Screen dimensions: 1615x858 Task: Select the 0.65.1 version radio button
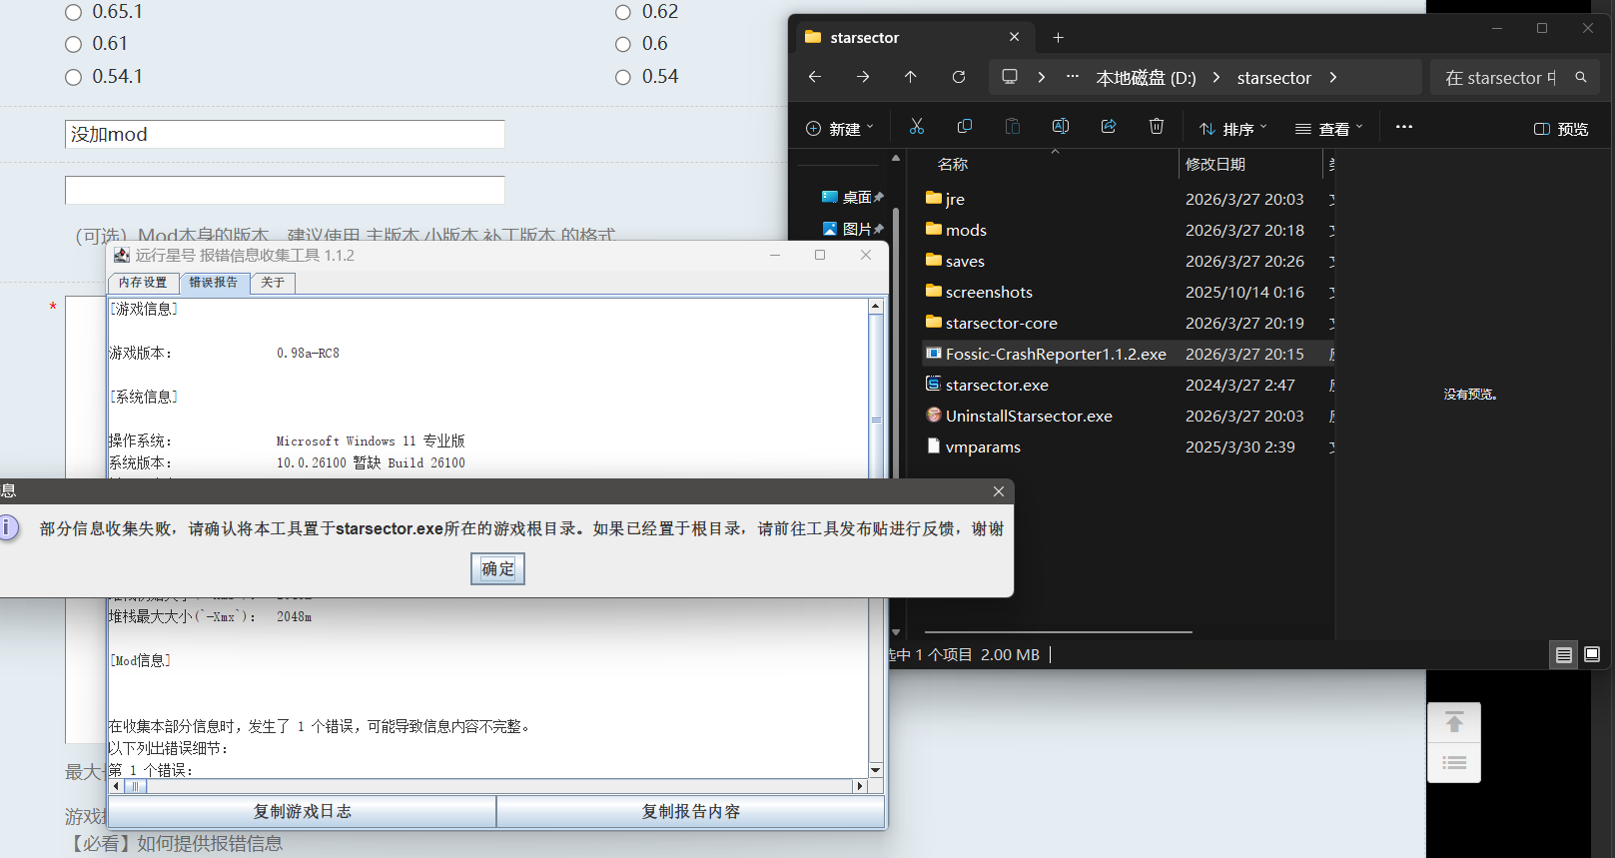[73, 12]
